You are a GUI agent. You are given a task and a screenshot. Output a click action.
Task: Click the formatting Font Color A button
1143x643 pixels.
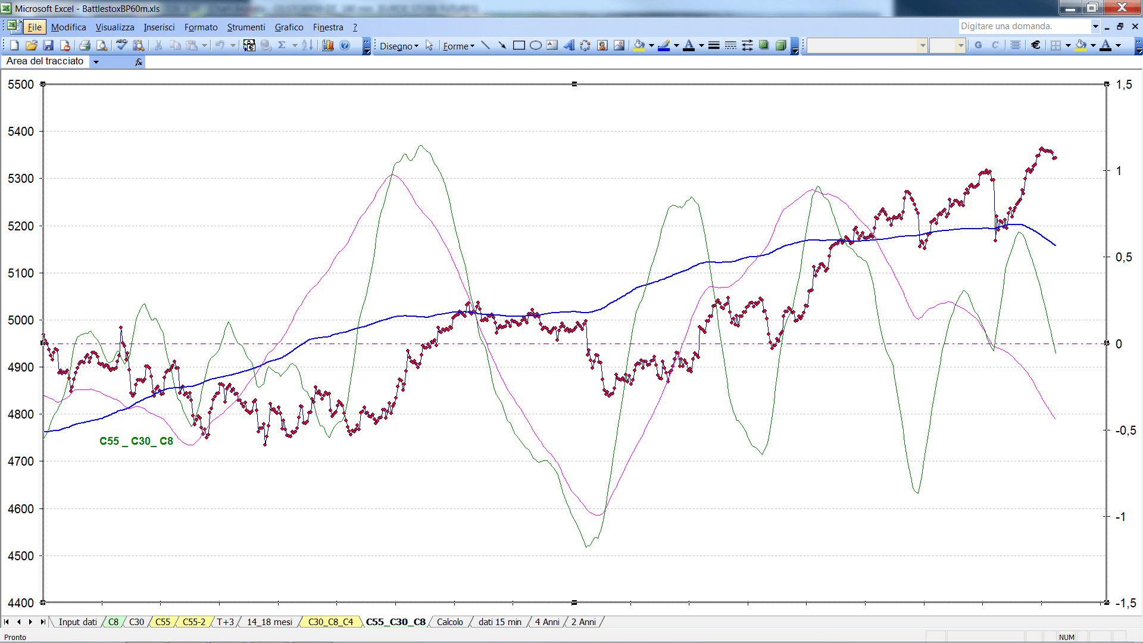[1105, 45]
